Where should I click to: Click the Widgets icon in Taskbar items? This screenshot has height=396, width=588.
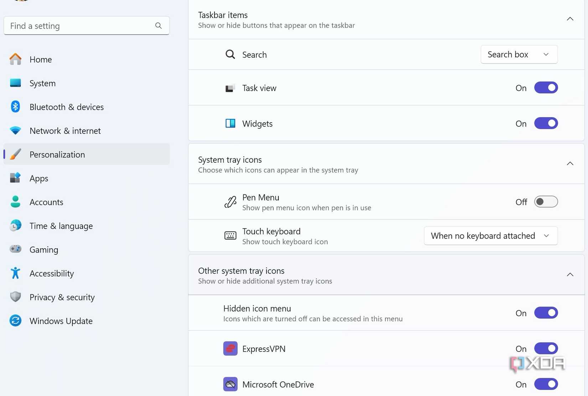click(230, 123)
